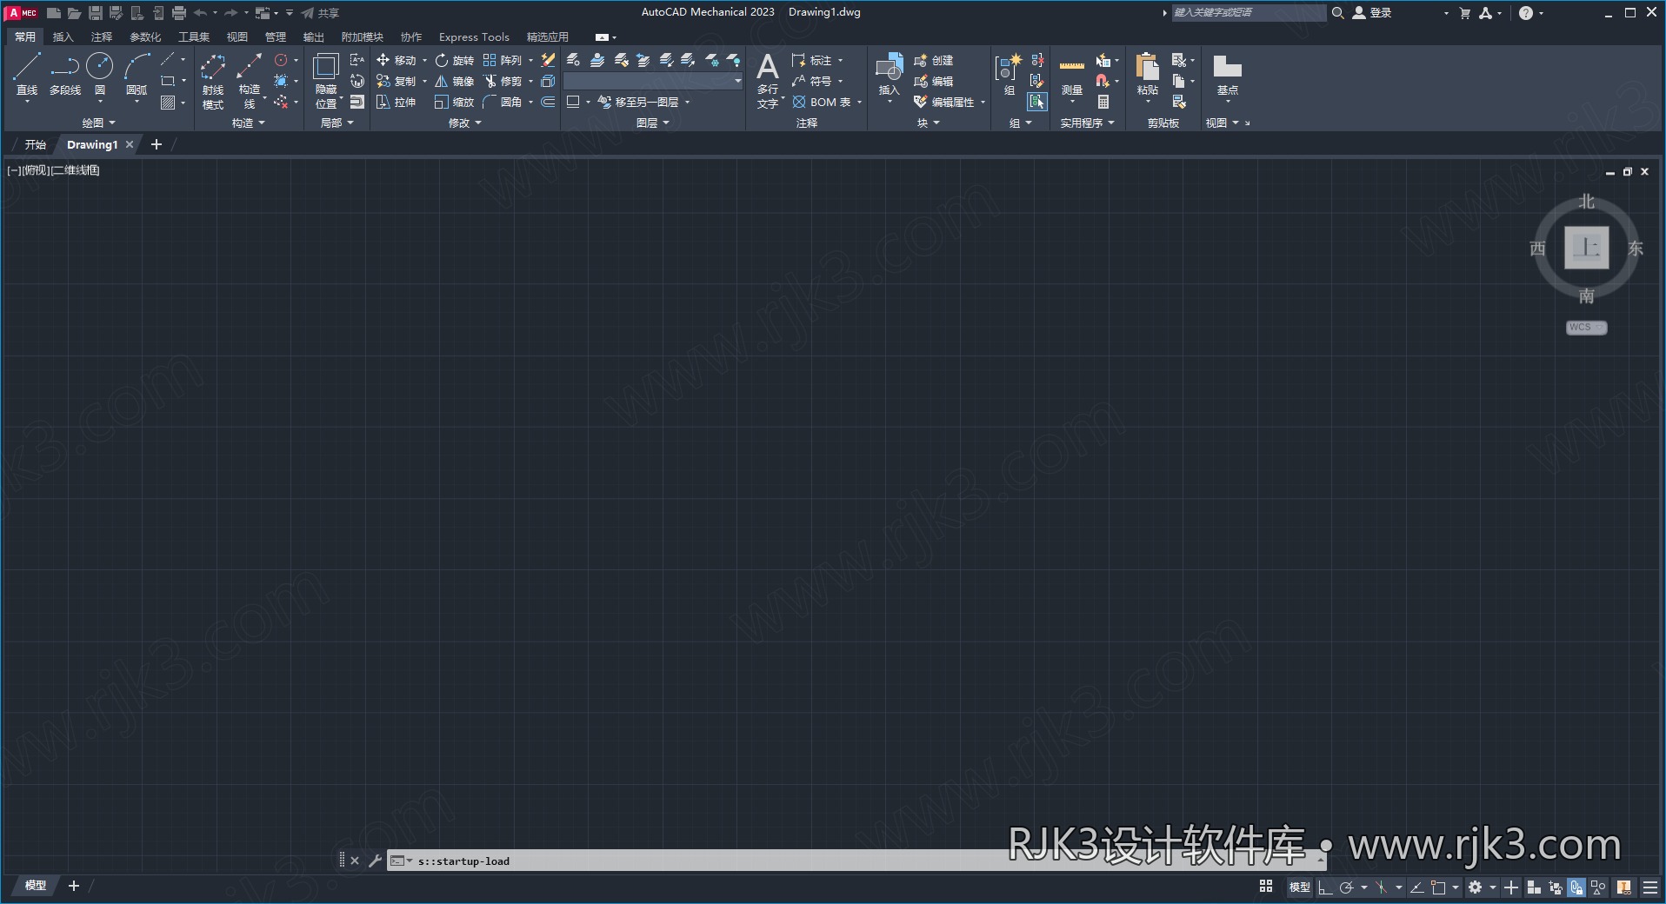The height and width of the screenshot is (904, 1666).
Task: Toggle ortho mode in status bar
Action: point(1325,887)
